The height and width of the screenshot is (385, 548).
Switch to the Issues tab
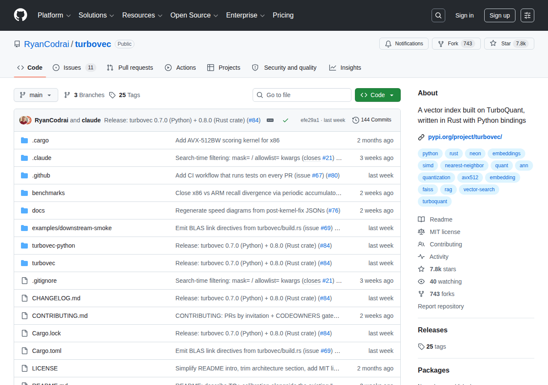(74, 68)
